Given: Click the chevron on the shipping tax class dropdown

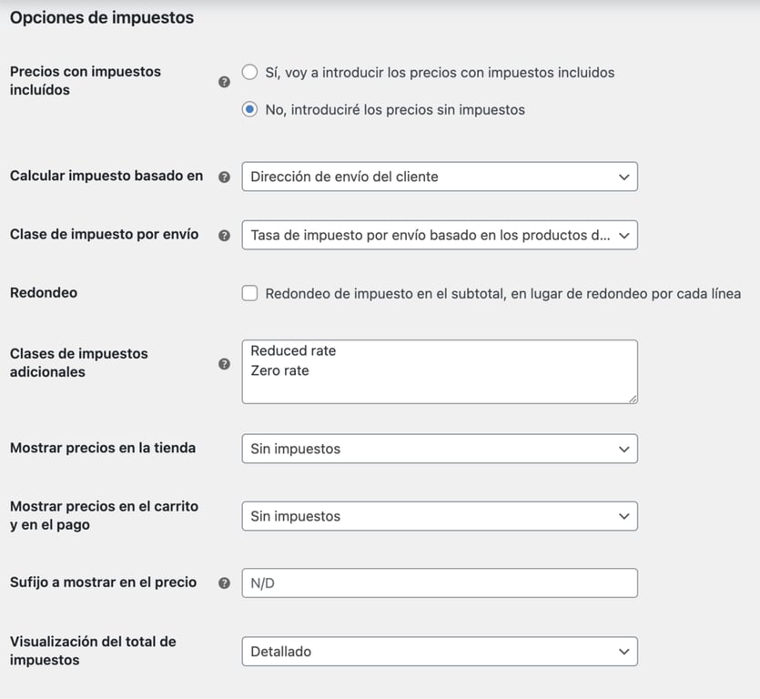Looking at the screenshot, I should click(x=624, y=235).
